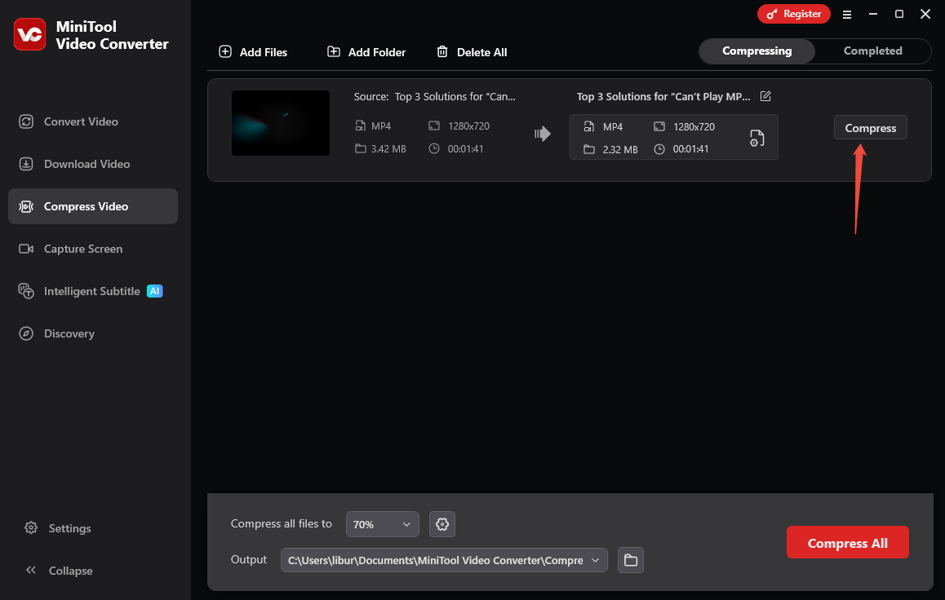
Task: Switch to the Completed tab
Action: [872, 51]
